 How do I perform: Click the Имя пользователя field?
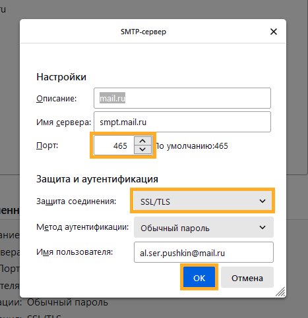click(x=204, y=252)
